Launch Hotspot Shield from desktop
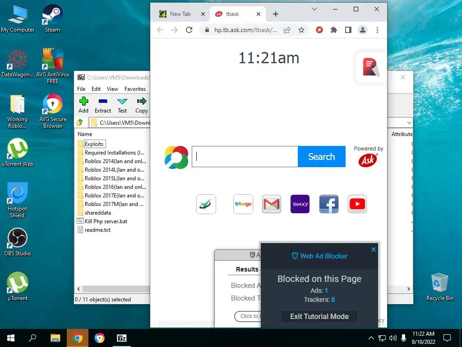Viewport: 462px width, 347px height. pyautogui.click(x=18, y=201)
